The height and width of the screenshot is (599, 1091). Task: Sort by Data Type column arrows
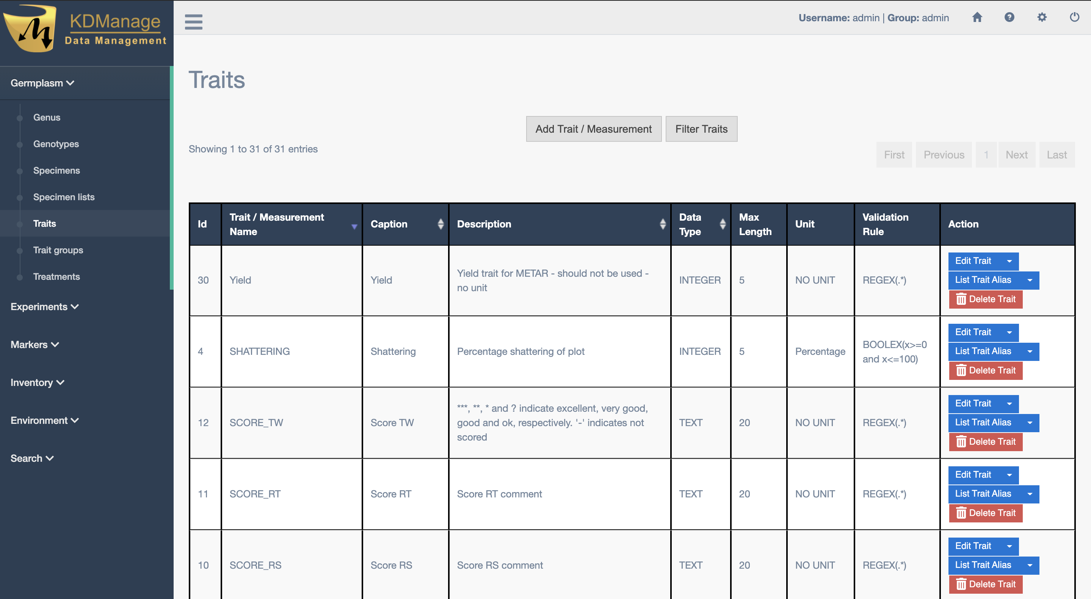coord(723,224)
